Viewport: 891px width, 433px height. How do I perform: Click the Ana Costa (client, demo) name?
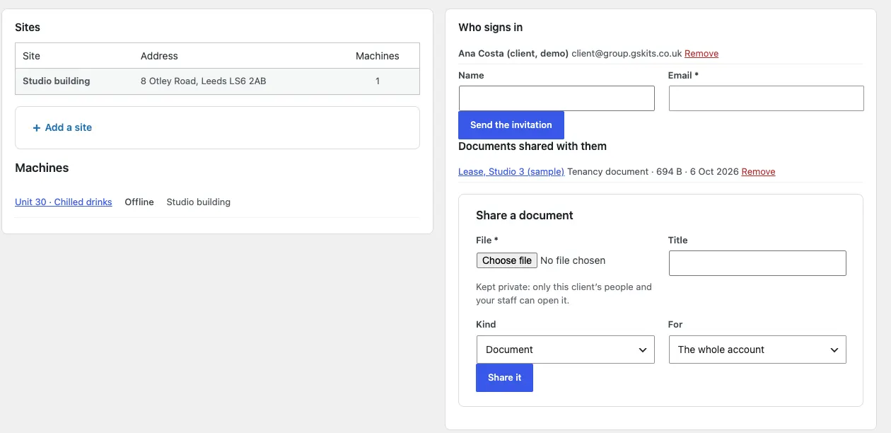point(513,54)
